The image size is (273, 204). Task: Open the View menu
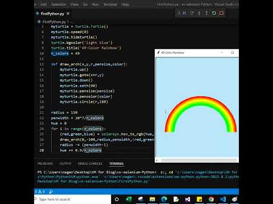coord(75,5)
